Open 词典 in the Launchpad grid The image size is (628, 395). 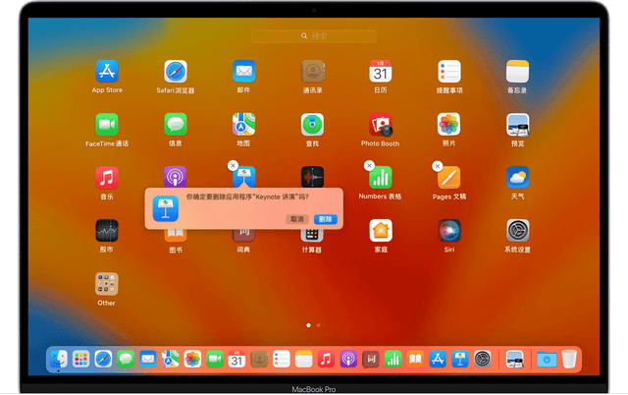[x=244, y=236]
